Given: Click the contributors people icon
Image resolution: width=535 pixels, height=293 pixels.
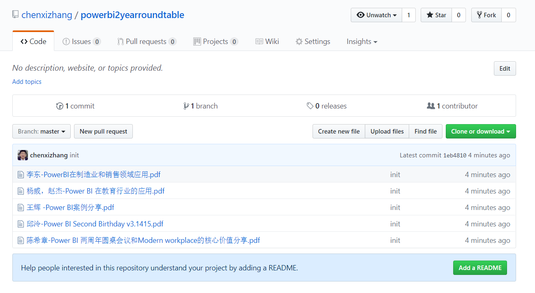Looking at the screenshot, I should (431, 106).
